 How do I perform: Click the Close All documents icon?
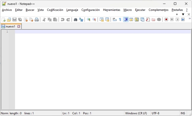coord(31,19)
